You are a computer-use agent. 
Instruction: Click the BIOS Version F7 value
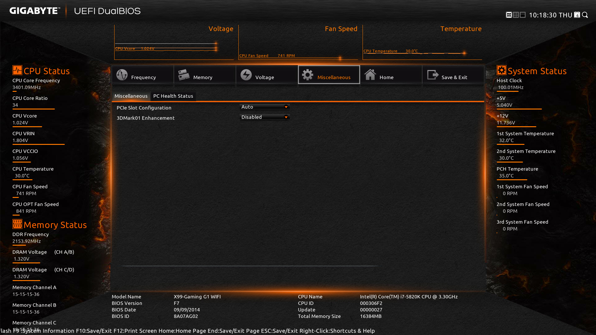[176, 303]
